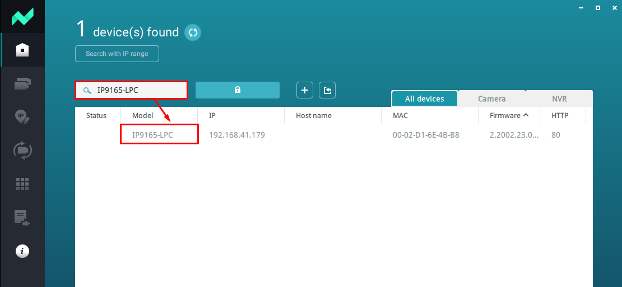This screenshot has height=287, width=622.
Task: Open the home device discovery sidebar icon
Action: 22,50
